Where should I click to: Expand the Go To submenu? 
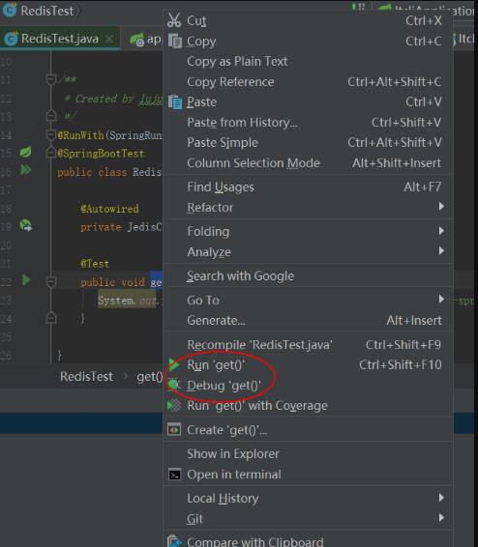[x=308, y=300]
